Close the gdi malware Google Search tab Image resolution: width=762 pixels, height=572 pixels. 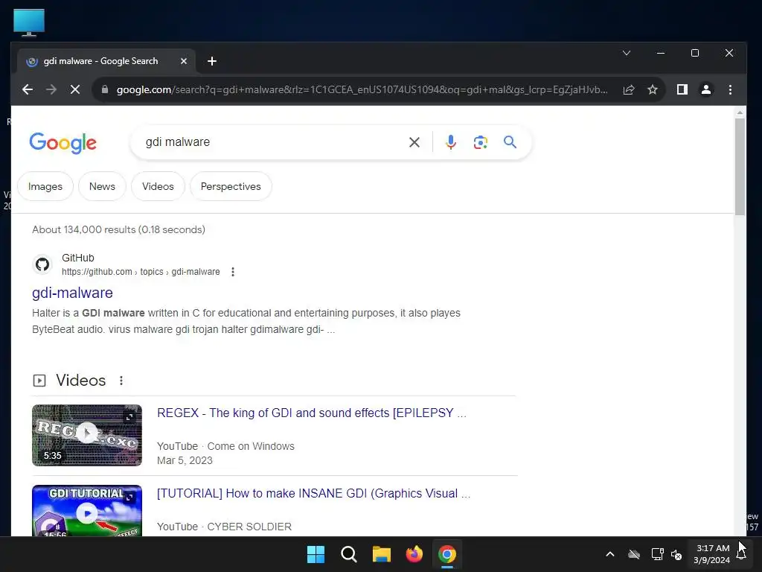click(x=184, y=61)
